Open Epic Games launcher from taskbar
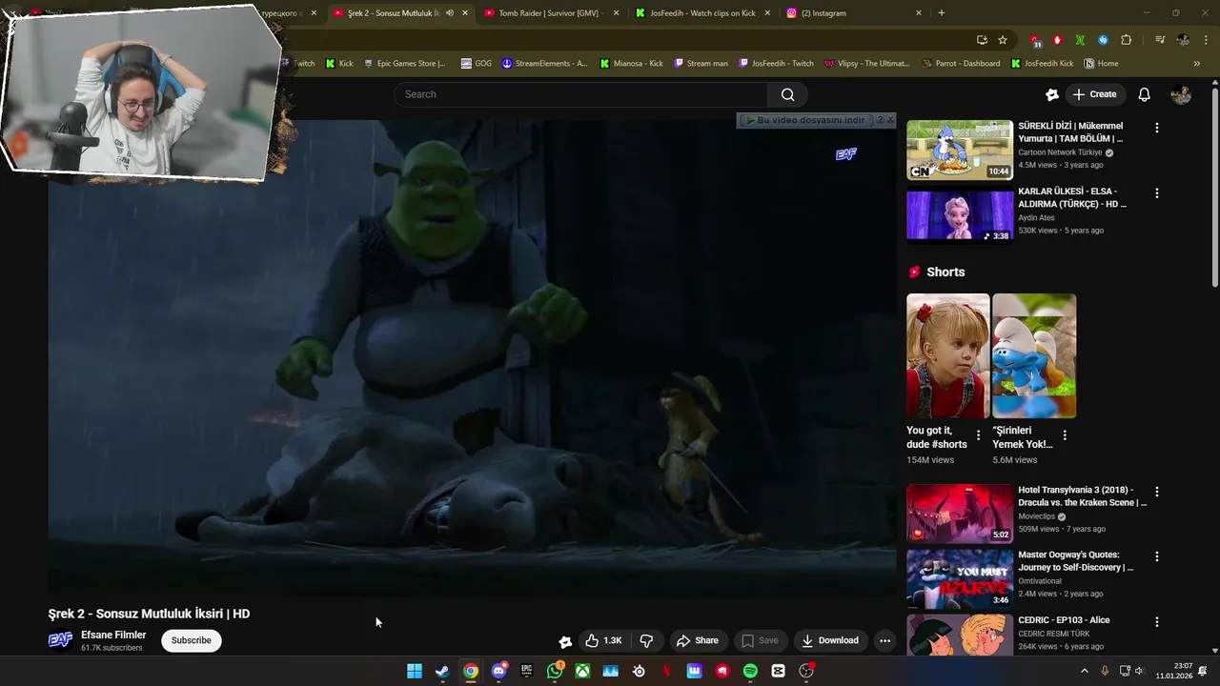This screenshot has height=686, width=1220. [526, 671]
